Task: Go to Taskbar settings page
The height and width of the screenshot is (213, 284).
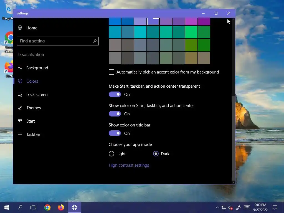Action: point(33,135)
